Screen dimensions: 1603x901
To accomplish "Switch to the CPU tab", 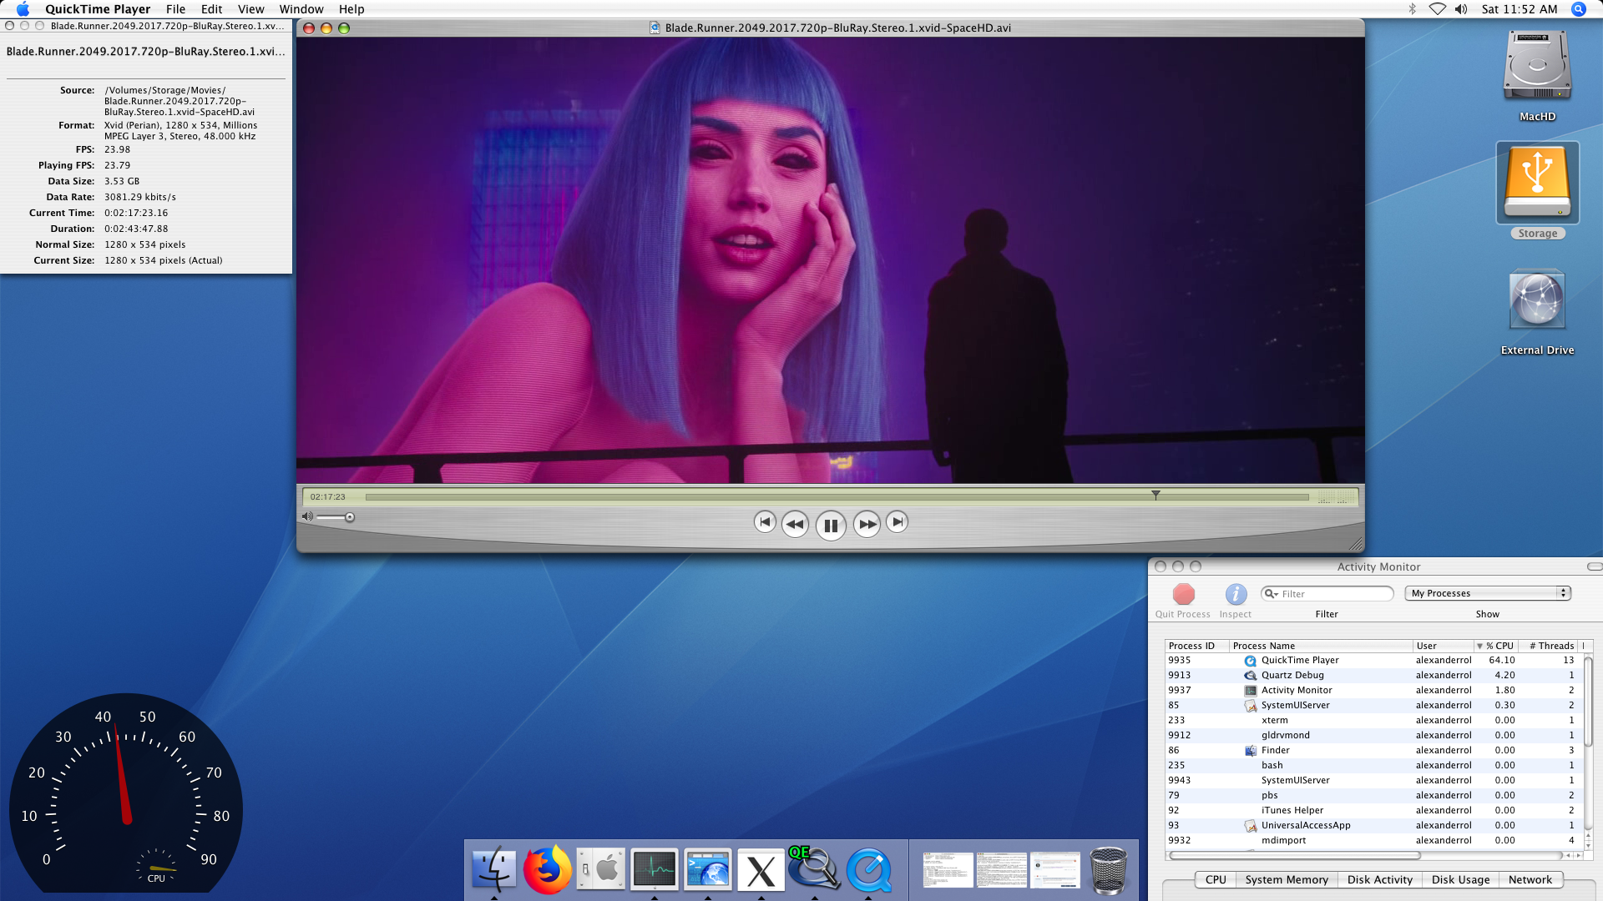I will (x=1216, y=879).
